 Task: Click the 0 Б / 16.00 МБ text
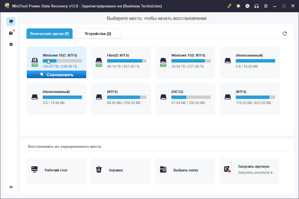click(247, 67)
